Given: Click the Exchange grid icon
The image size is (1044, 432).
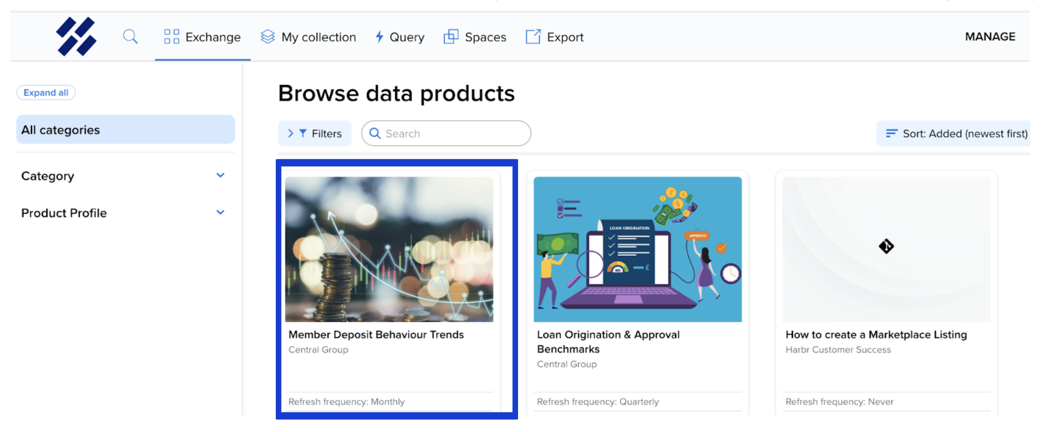Looking at the screenshot, I should tap(171, 36).
